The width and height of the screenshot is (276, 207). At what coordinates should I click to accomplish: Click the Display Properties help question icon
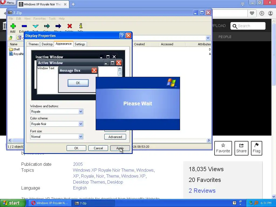(122, 36)
